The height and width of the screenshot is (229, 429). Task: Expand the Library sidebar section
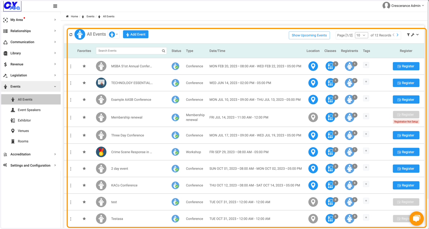pos(30,53)
